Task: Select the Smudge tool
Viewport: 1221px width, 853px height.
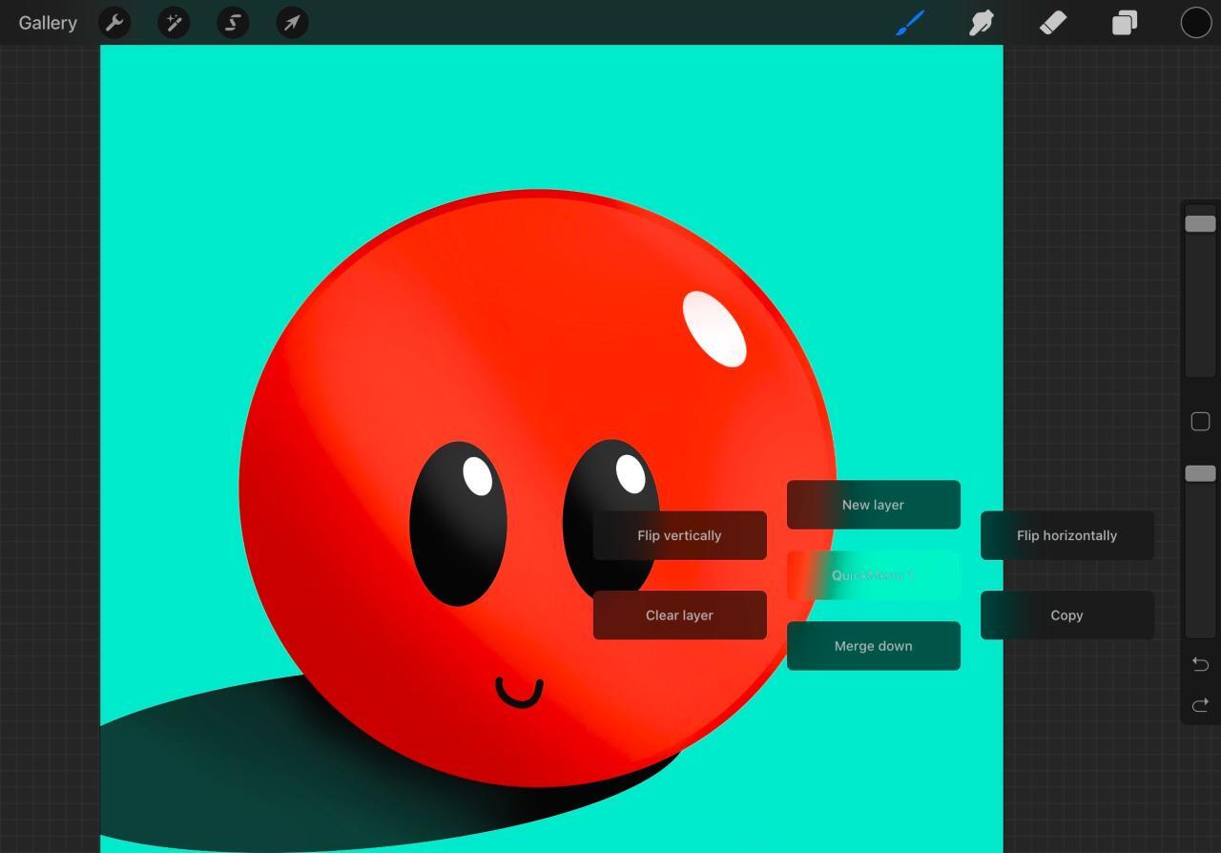Action: (982, 22)
